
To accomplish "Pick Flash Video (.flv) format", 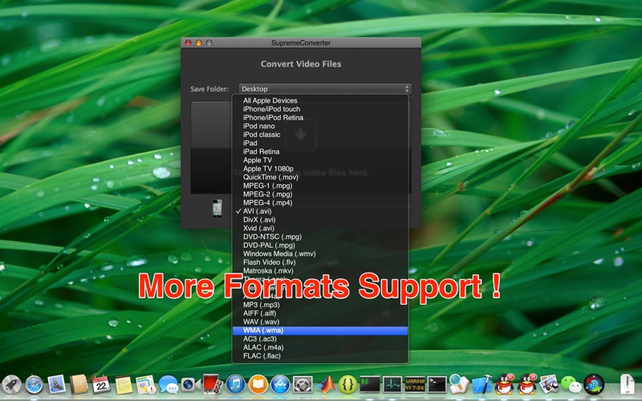I will 320,262.
